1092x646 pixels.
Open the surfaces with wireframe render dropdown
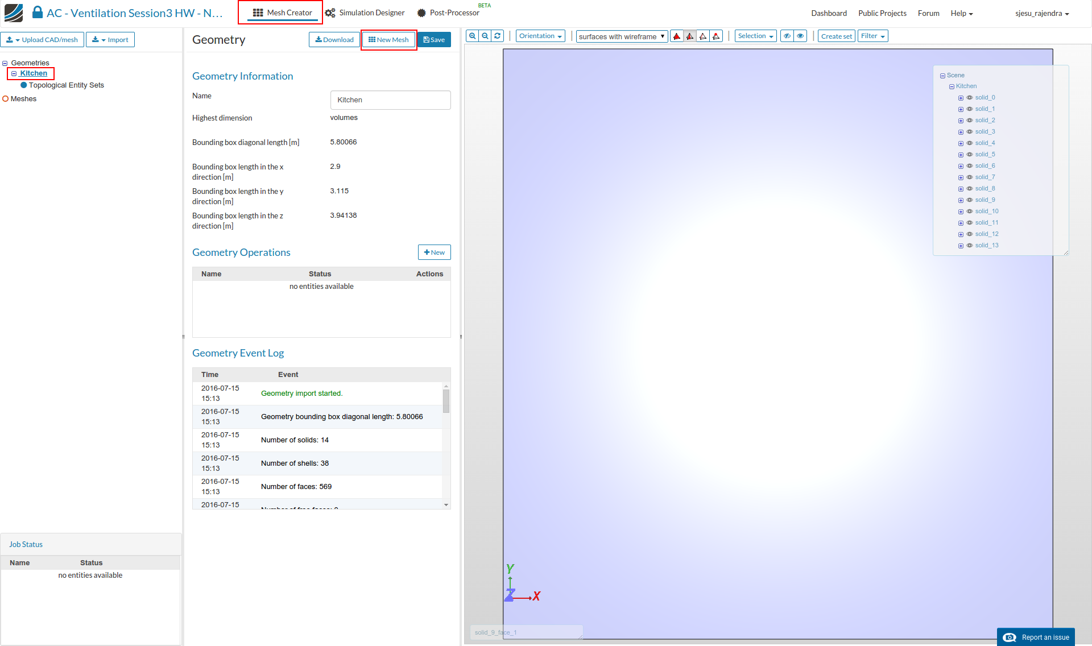(x=622, y=36)
